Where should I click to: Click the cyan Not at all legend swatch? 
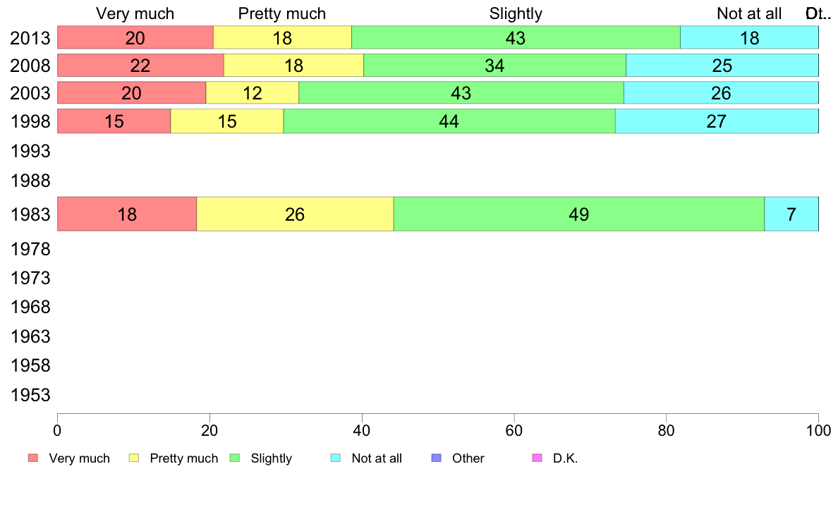click(x=336, y=458)
